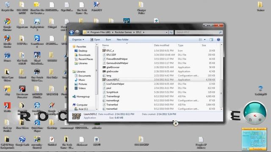This screenshot has height=152, width=271.
Task: Select Music library in navigation pane
Action: pos(80,80)
